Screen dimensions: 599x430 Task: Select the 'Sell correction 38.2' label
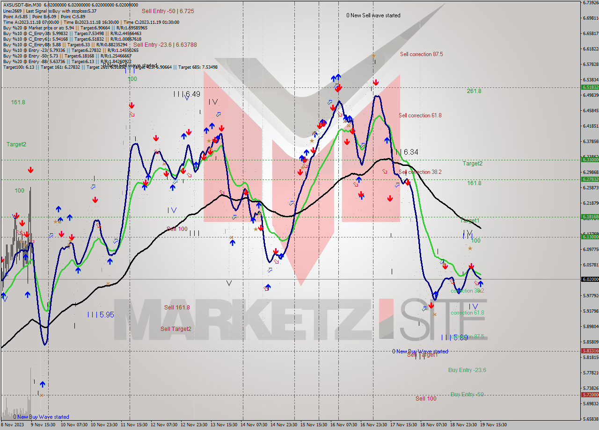pyautogui.click(x=420, y=172)
